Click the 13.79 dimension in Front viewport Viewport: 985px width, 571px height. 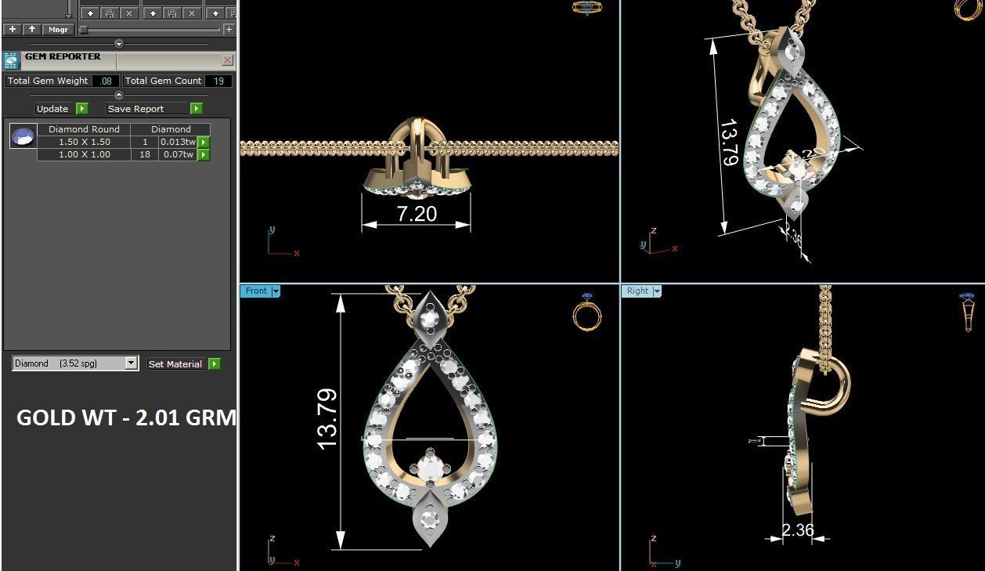328,418
